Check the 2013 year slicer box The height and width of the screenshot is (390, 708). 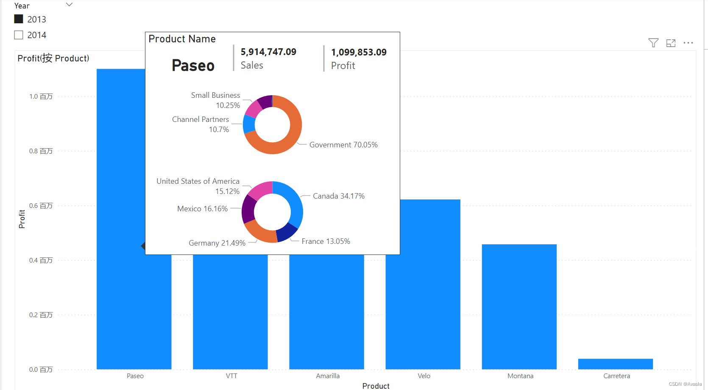click(x=19, y=19)
